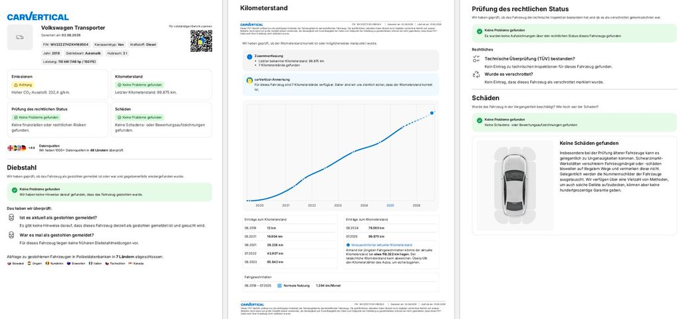Click the green badge in the Schäden summary card
Image resolution: width=681 pixels, height=319 pixels.
tap(139, 117)
